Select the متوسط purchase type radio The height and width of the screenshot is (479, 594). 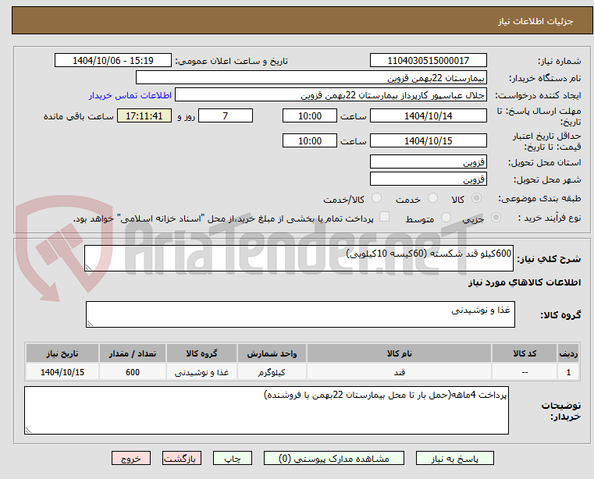pyautogui.click(x=446, y=218)
